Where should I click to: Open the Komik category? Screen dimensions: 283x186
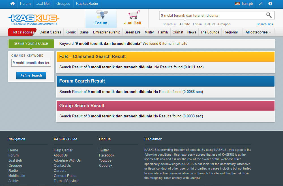(x=70, y=32)
